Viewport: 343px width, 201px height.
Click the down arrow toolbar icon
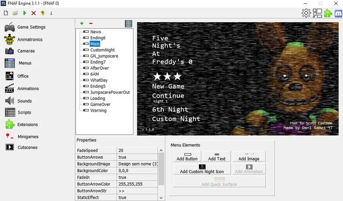(51, 13)
